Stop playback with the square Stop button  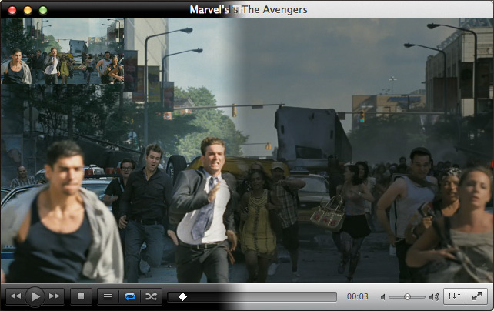[x=81, y=296]
